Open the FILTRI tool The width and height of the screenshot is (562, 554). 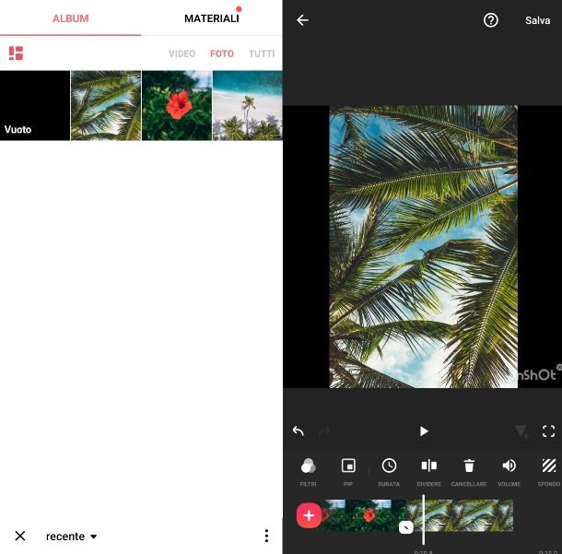309,472
